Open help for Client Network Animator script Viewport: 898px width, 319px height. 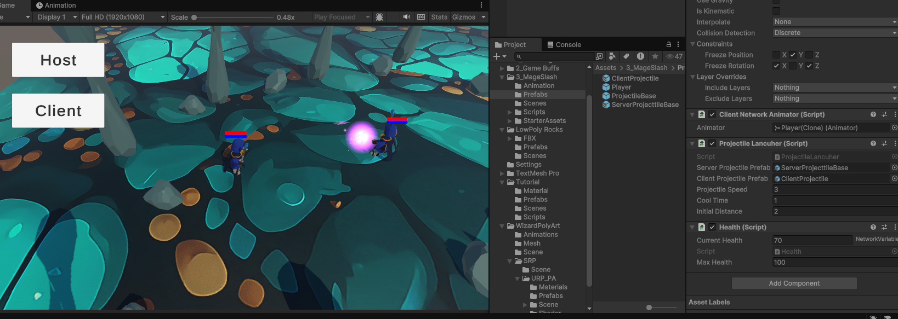pos(873,114)
